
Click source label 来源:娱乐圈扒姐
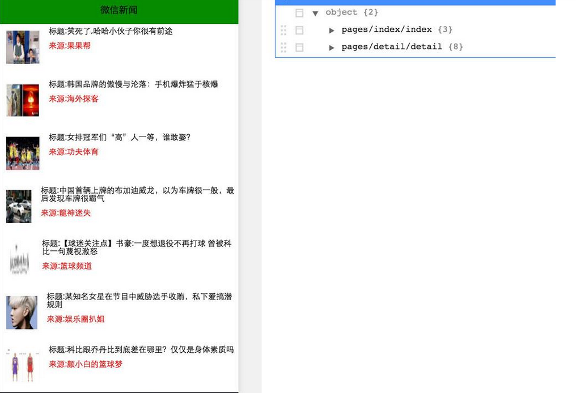[75, 319]
